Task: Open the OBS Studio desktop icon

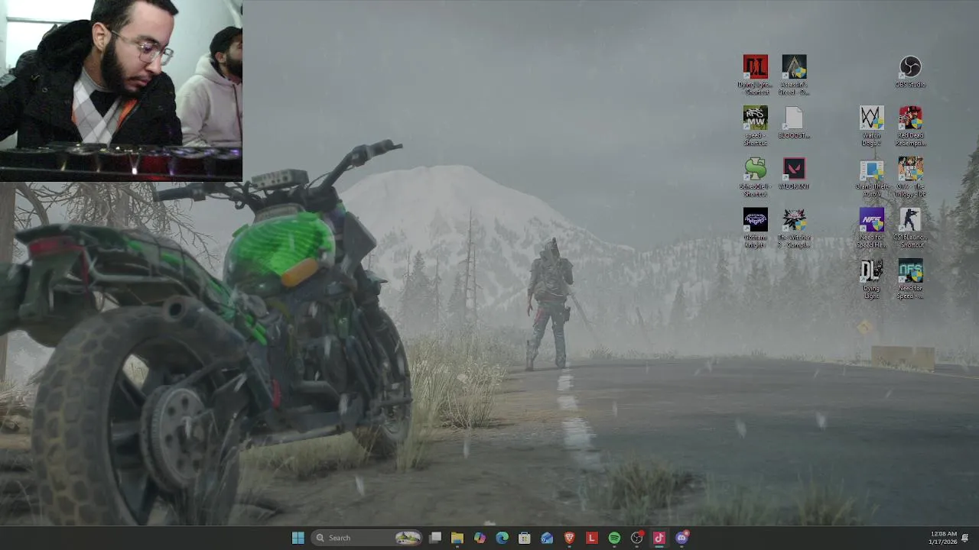Action: pyautogui.click(x=910, y=72)
